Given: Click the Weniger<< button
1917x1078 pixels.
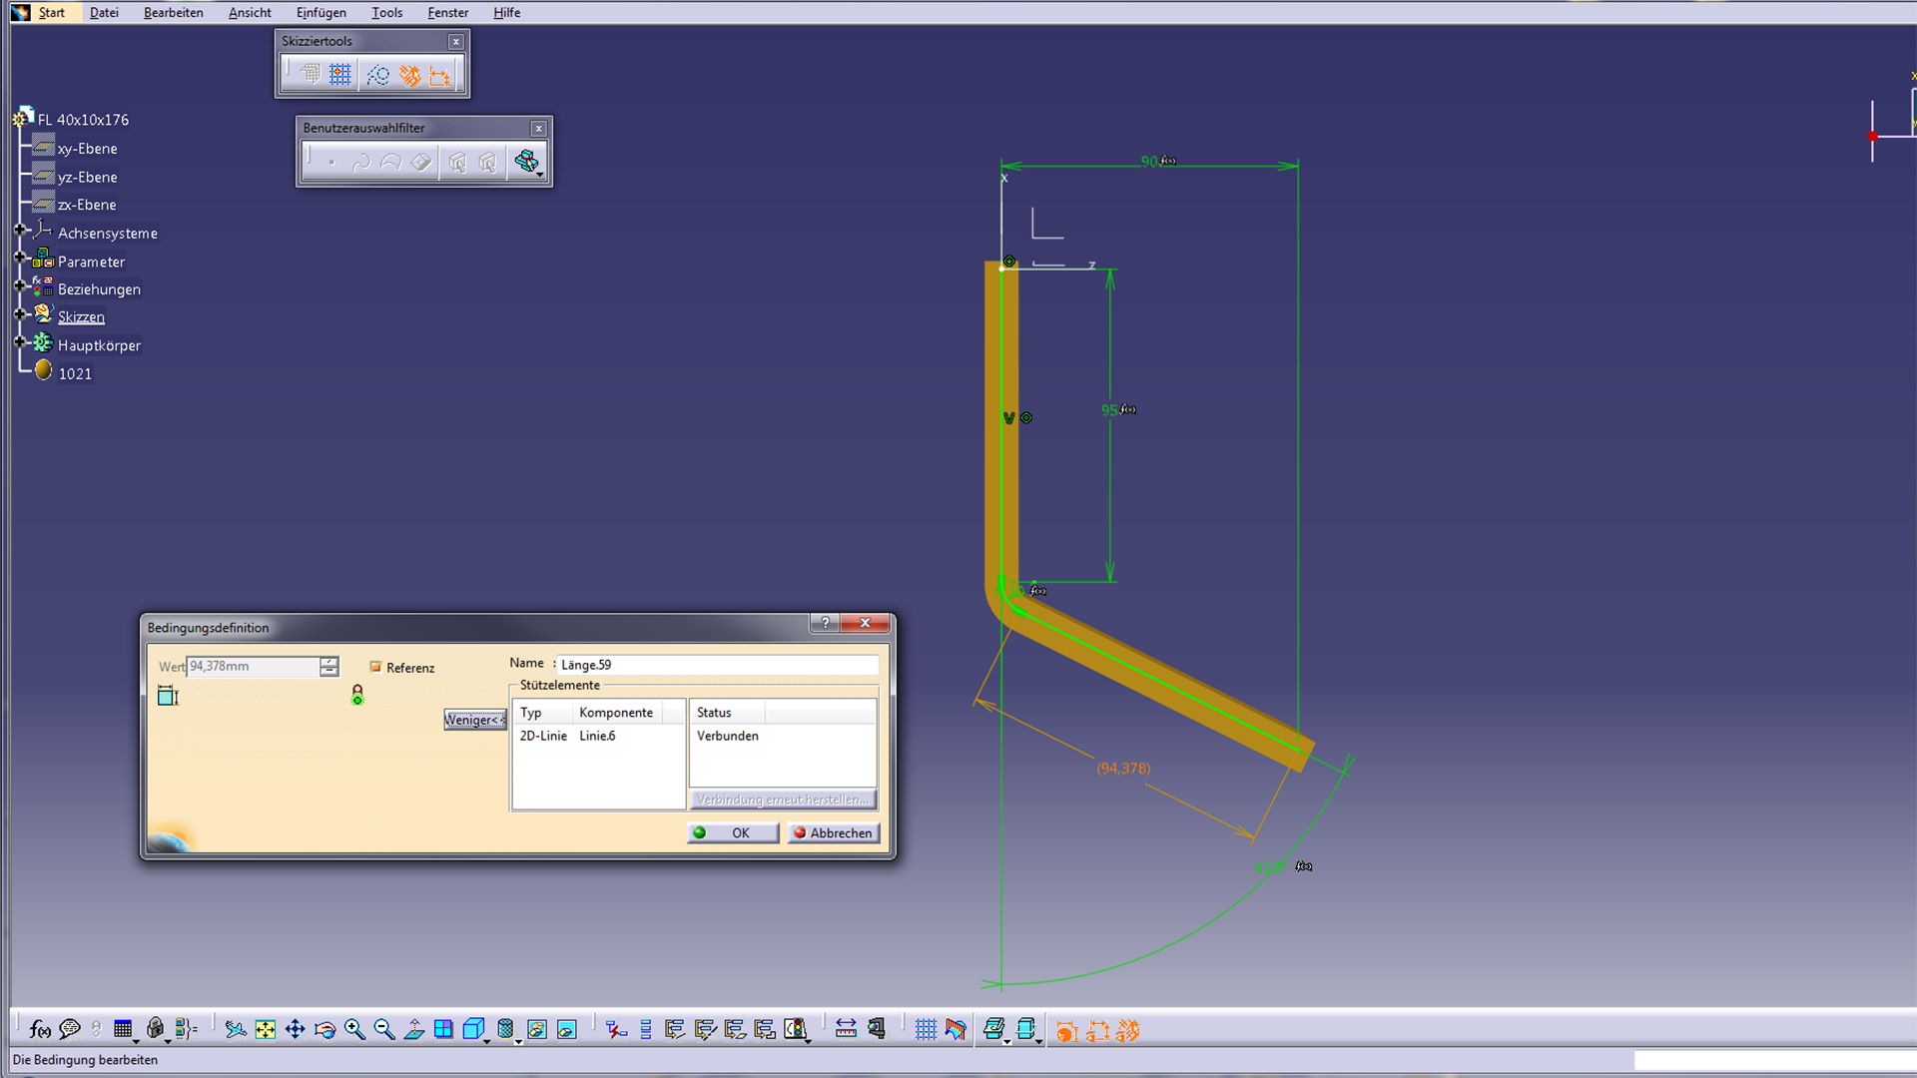Looking at the screenshot, I should point(475,720).
